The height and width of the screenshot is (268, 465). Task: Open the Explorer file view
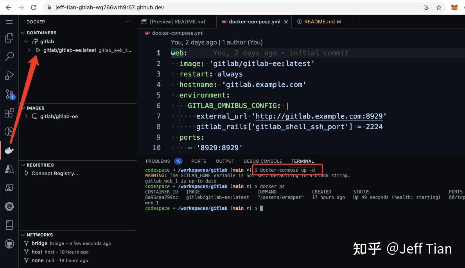coord(9,38)
